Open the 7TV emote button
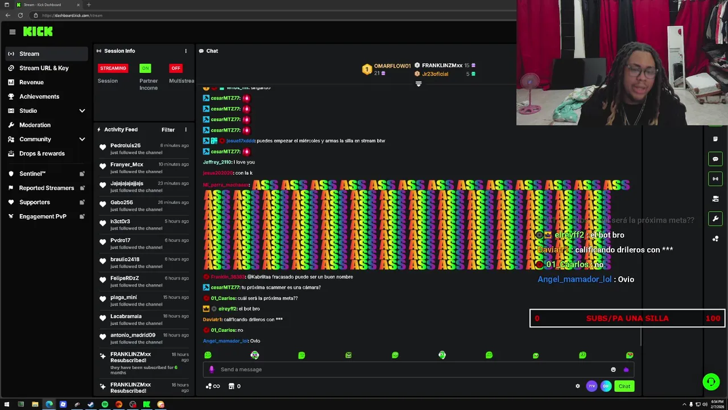Screen dimensions: 728x410 [x=591, y=386]
